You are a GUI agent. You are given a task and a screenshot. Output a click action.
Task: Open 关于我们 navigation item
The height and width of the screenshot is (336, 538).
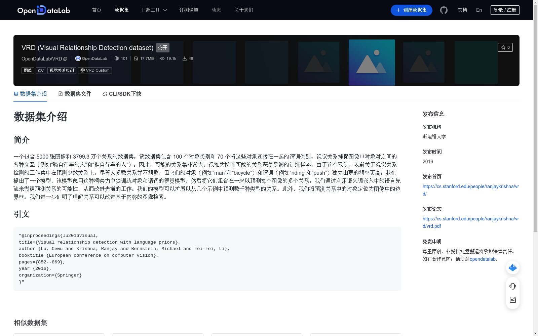244,10
